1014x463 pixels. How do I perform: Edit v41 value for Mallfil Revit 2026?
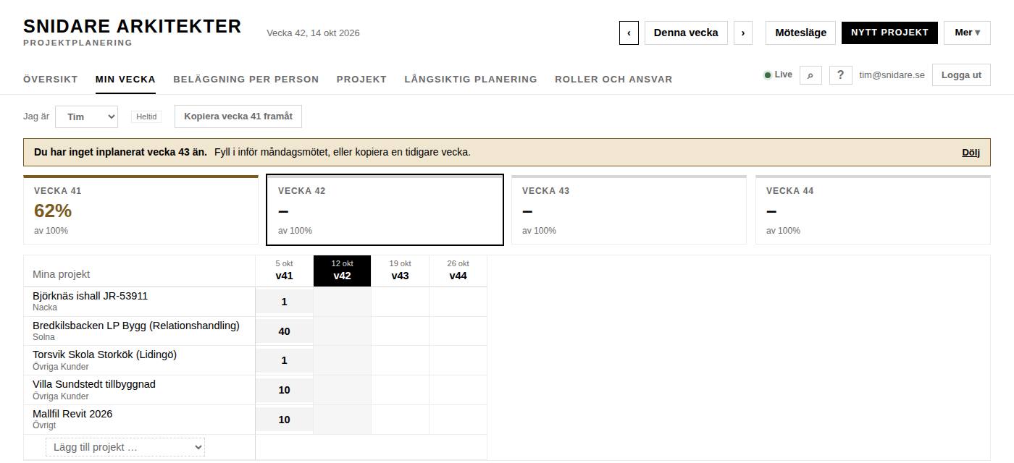pos(284,420)
